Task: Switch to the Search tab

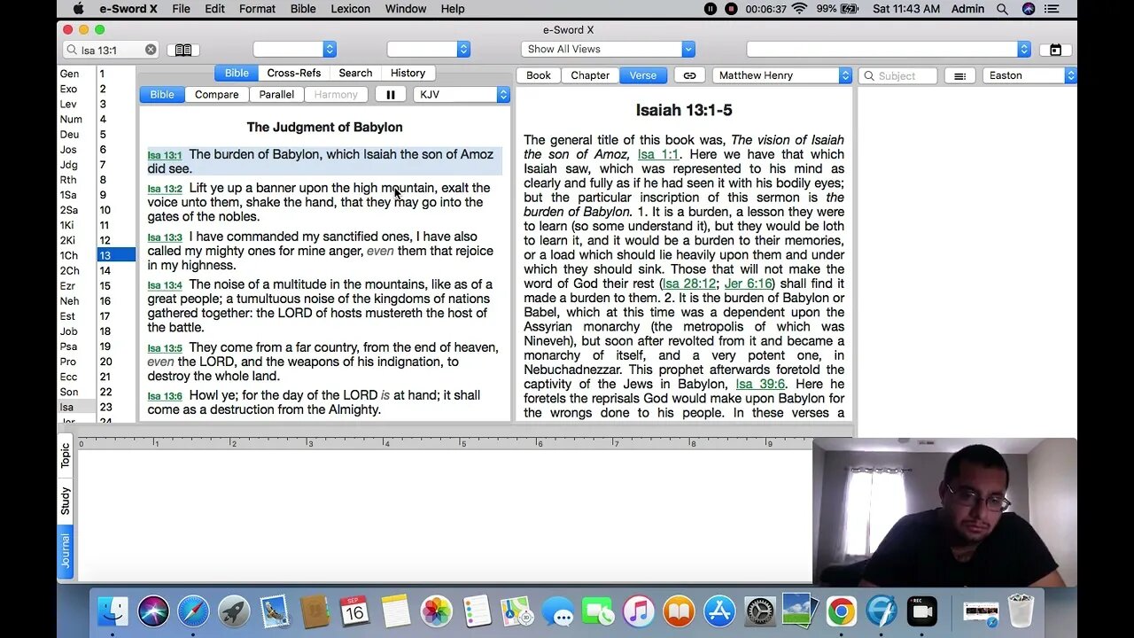Action: pyautogui.click(x=355, y=74)
